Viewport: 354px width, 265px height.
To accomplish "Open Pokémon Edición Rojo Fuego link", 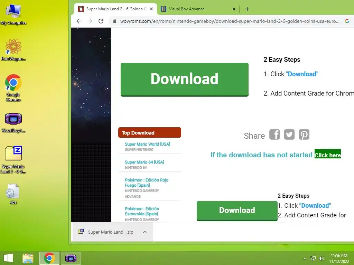I will pyautogui.click(x=147, y=183).
